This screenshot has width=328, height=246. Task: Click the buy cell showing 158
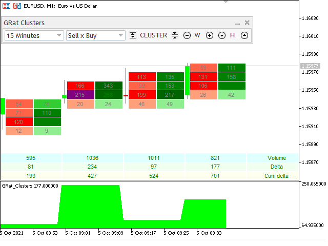pyautogui.click(x=232, y=77)
